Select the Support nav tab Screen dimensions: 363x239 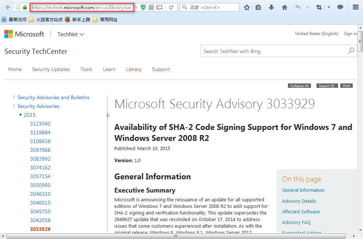coord(161,70)
